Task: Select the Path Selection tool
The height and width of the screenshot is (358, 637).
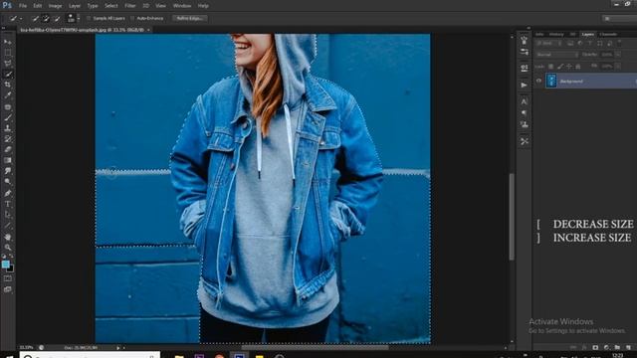Action: 8,215
